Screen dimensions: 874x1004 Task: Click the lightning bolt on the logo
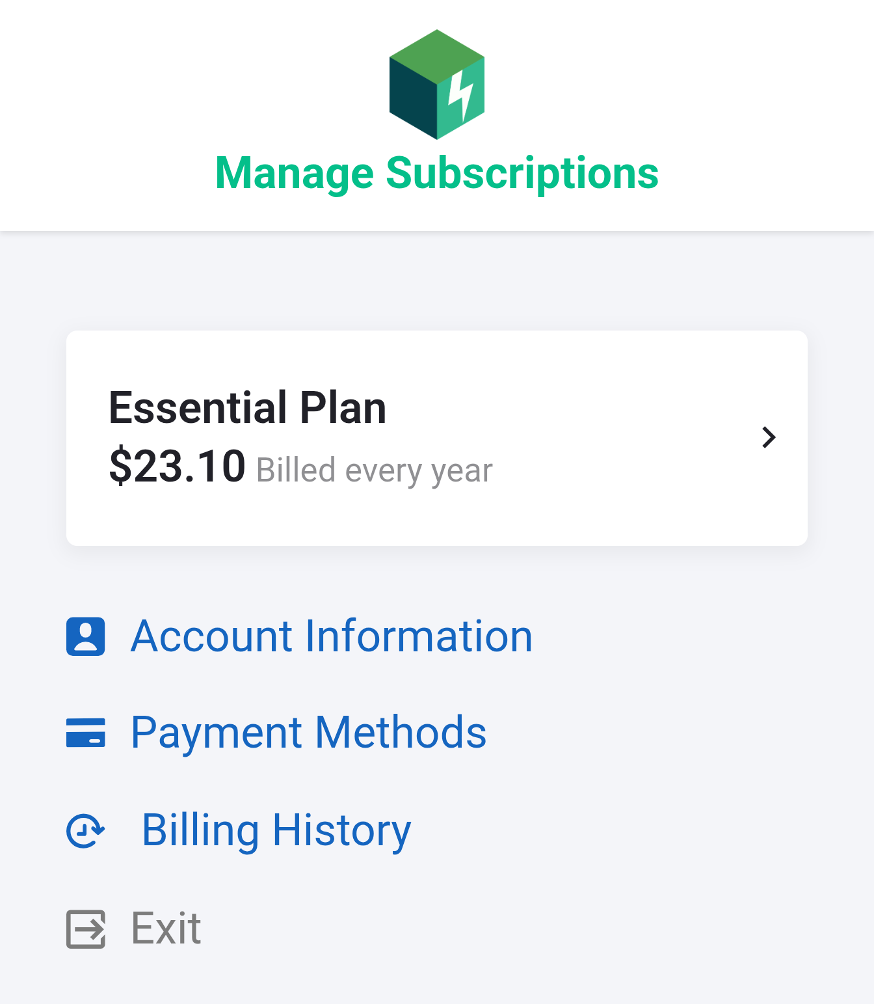click(460, 95)
